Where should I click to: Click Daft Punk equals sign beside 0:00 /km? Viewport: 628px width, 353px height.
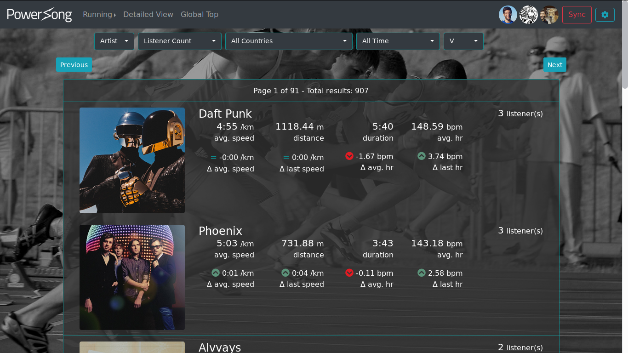point(286,157)
